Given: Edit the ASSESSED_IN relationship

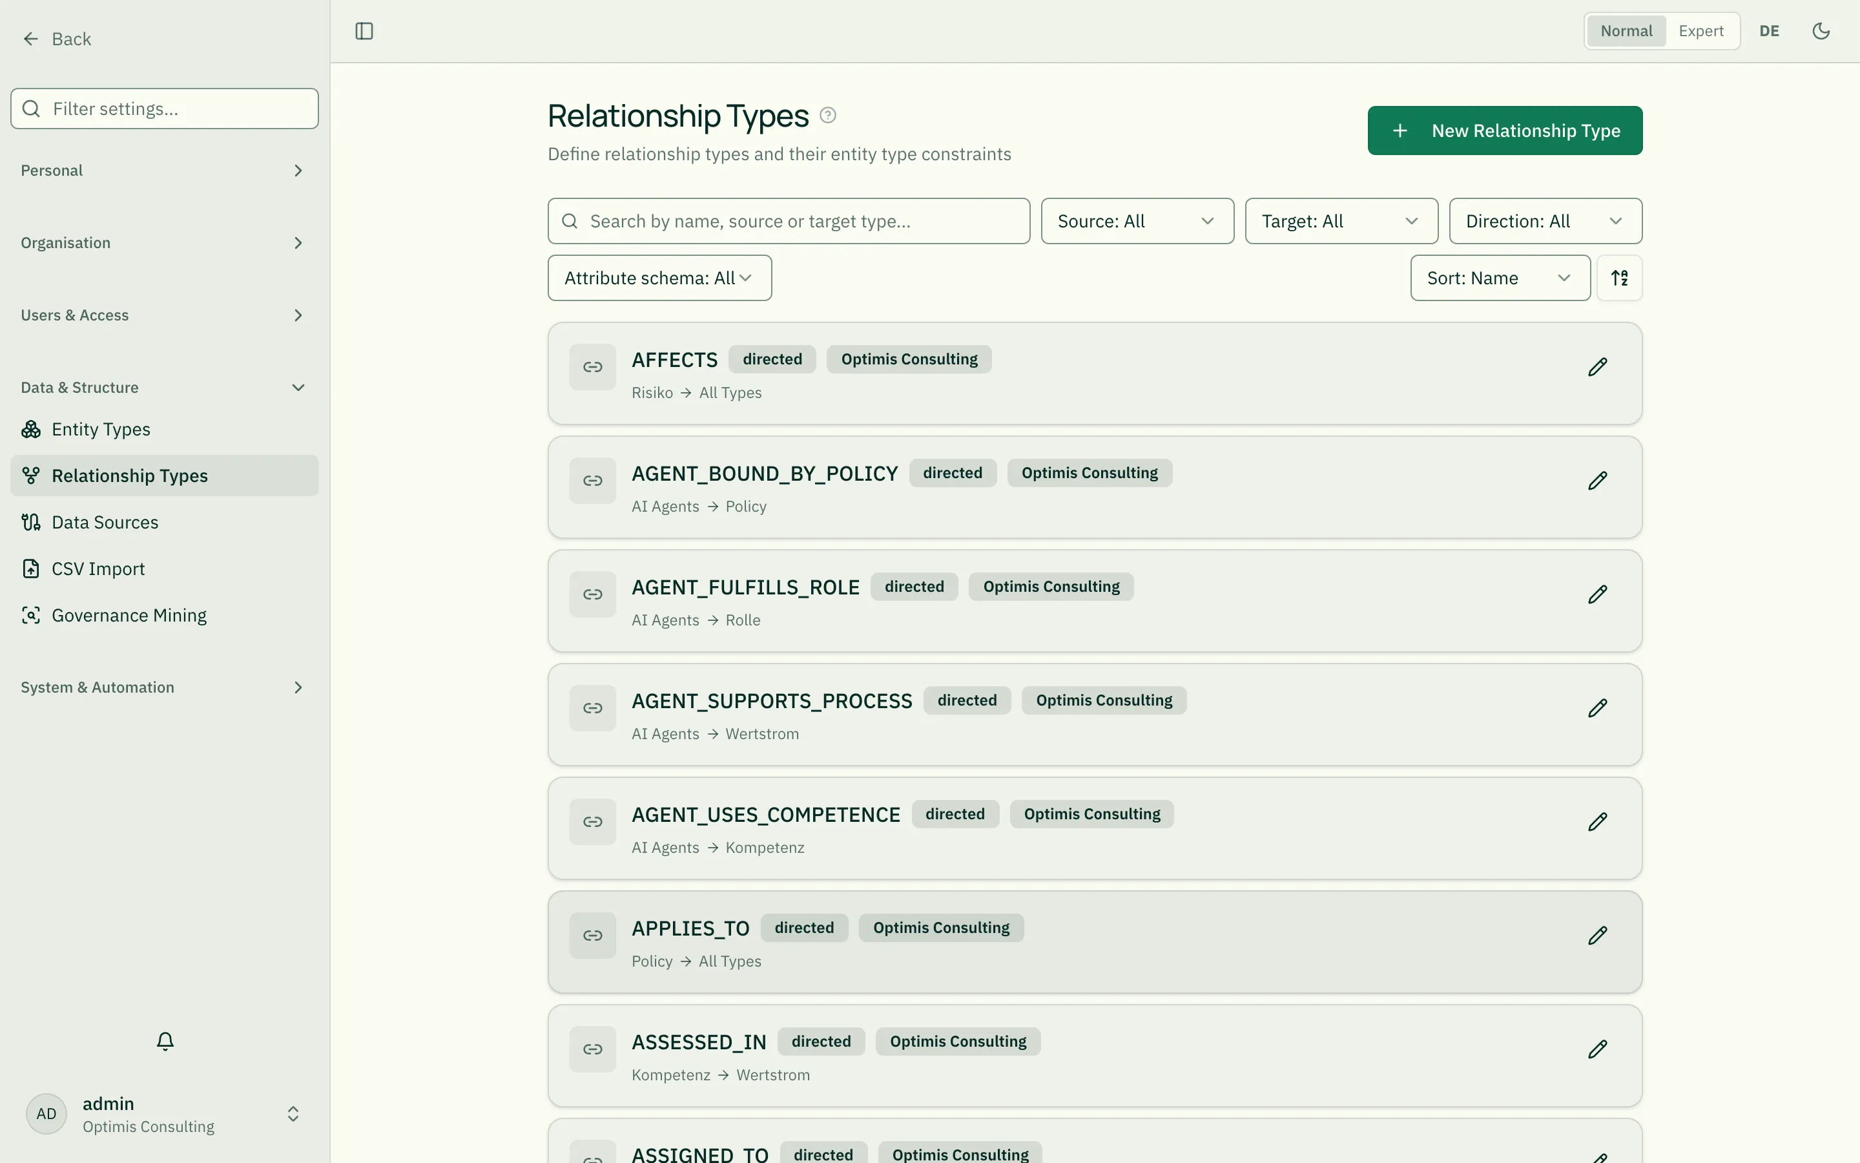Looking at the screenshot, I should pyautogui.click(x=1598, y=1049).
